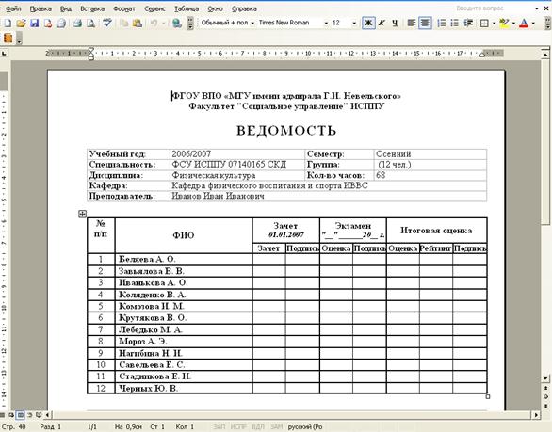Select the table move handle
552x432 pixels.
coord(82,214)
